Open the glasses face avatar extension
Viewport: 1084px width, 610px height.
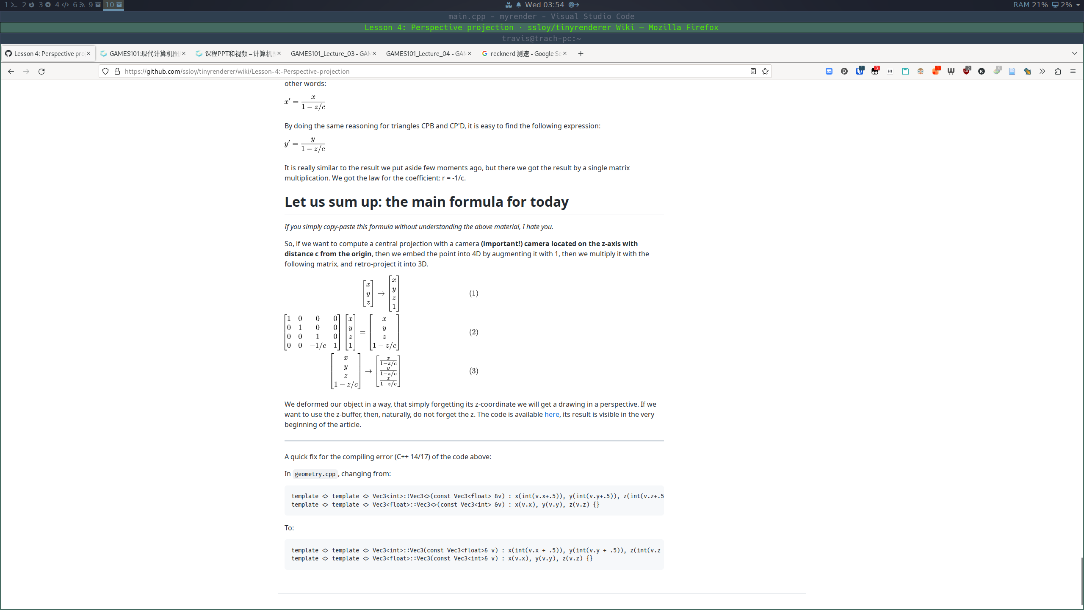[x=921, y=71]
